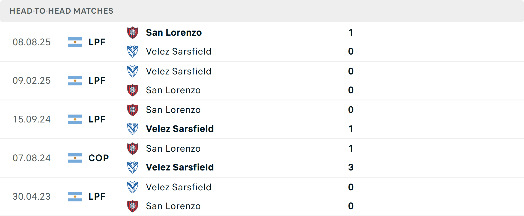
Task: Open Velez Sarsfield team name in the 09.02.25 row
Action: click(x=179, y=71)
